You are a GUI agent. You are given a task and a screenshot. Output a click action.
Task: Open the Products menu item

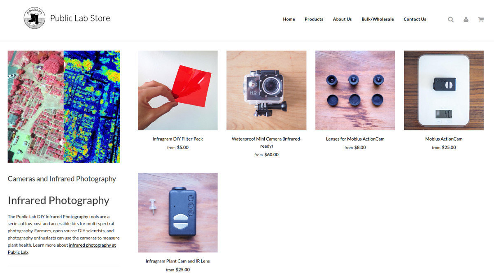[314, 19]
